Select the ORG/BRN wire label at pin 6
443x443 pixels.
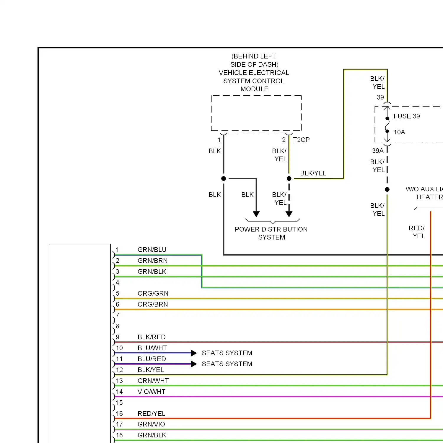pyautogui.click(x=153, y=304)
